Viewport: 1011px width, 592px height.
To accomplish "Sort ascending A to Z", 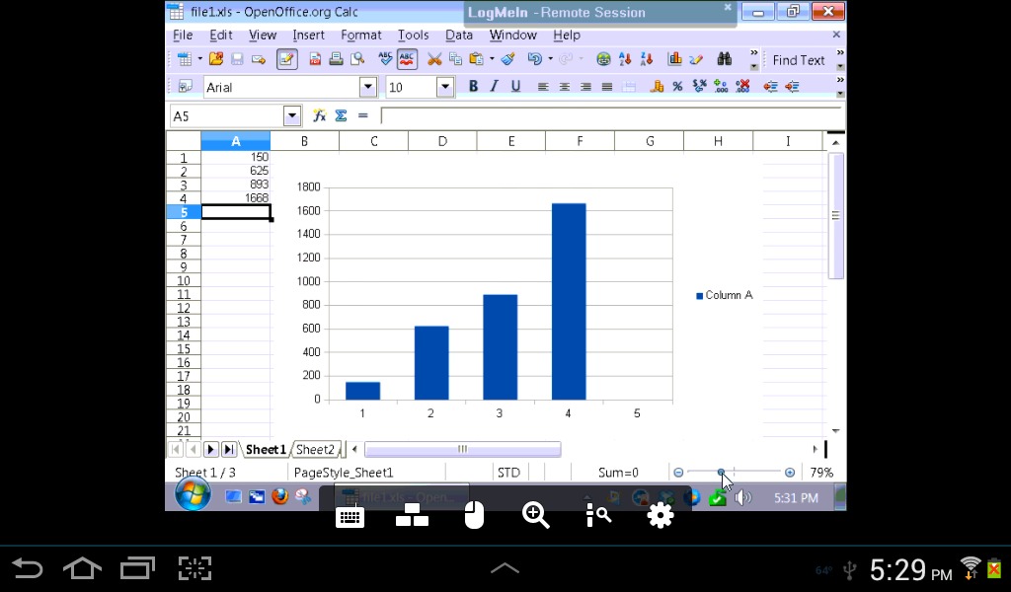I will click(625, 59).
